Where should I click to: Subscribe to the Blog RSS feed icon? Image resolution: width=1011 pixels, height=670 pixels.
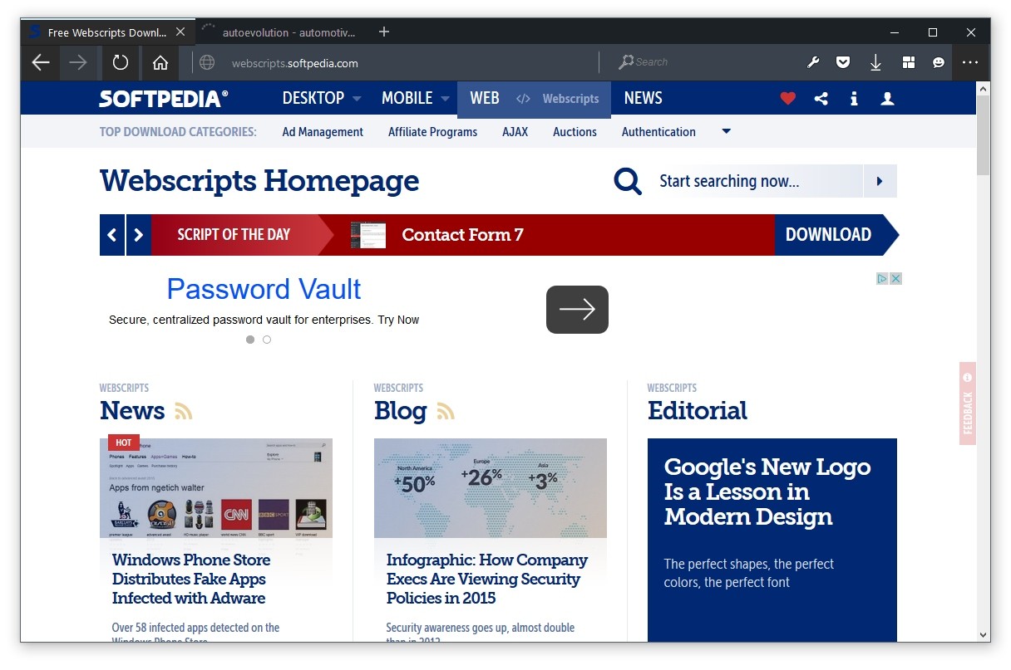click(446, 411)
